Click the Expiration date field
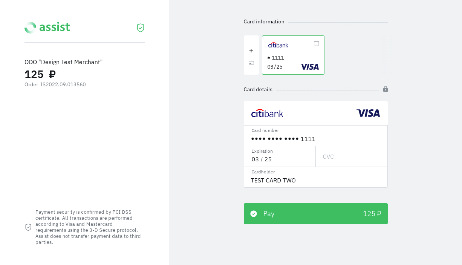Screen dimensions: 462x265 [280, 159]
